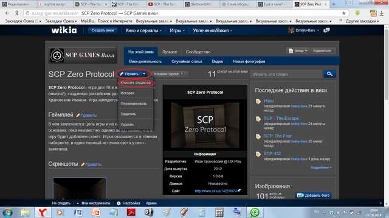389x218 pixels.
Task: Show hidden bookmarks via the chevron
Action: click(x=340, y=21)
